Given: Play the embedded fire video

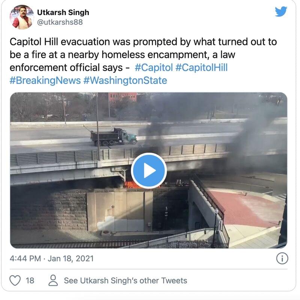Looking at the screenshot, I should (149, 170).
